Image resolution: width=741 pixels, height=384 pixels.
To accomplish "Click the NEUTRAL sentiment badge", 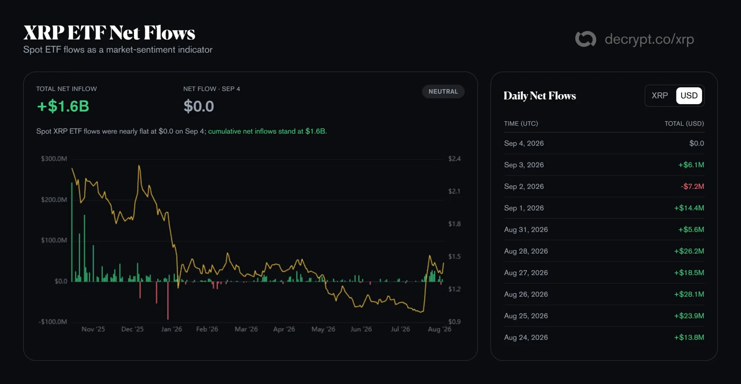I will pyautogui.click(x=443, y=91).
